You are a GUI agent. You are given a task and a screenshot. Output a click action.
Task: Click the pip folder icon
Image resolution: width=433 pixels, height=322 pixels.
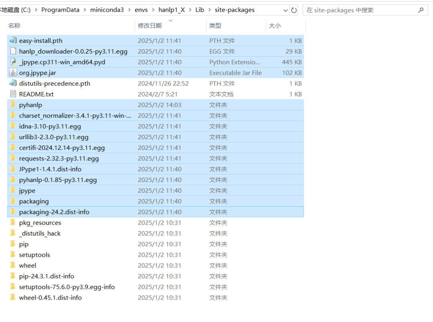point(13,244)
